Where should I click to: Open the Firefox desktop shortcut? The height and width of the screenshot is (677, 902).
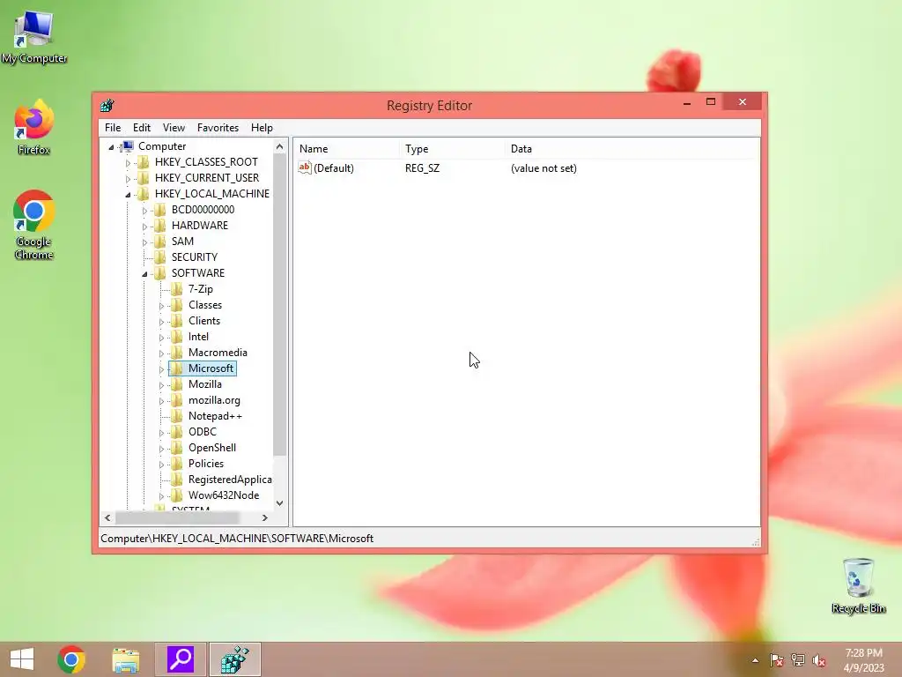point(34,128)
